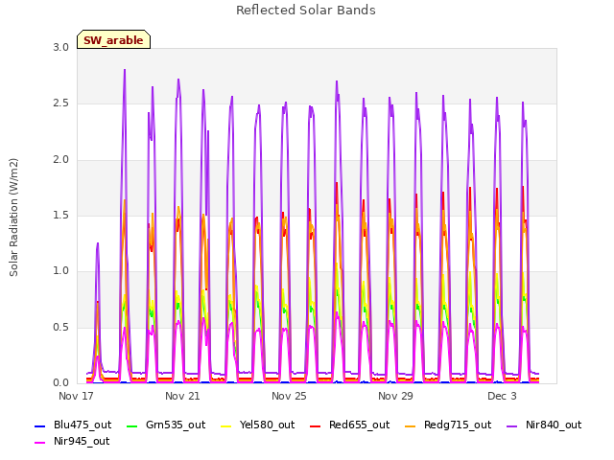614x460 pixels.
Task: Click the Nov 25 x-axis tick label
Action: point(289,396)
